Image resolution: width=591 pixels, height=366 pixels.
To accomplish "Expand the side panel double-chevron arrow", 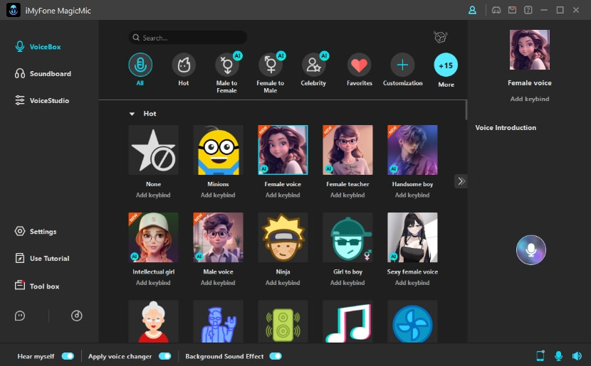I will pyautogui.click(x=461, y=181).
